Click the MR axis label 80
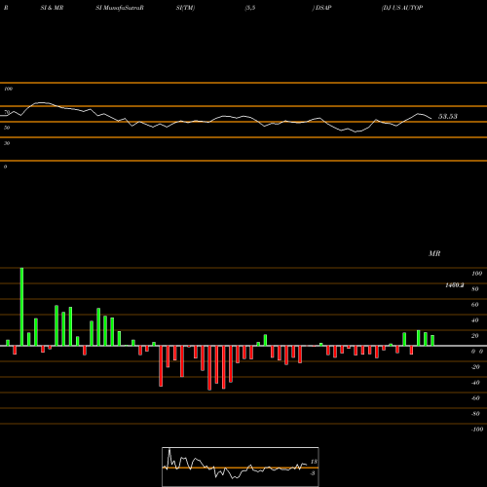The width and height of the screenshot is (487, 487). coord(474,289)
